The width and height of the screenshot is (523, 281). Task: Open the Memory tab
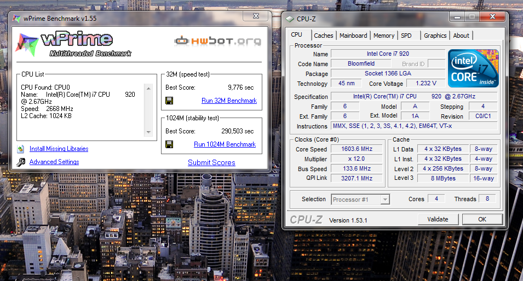pos(384,36)
